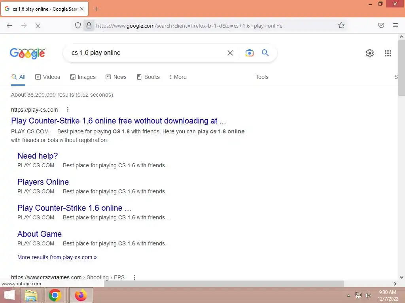Open the Firefox hamburger menu
The width and height of the screenshot is (405, 303).
click(396, 25)
